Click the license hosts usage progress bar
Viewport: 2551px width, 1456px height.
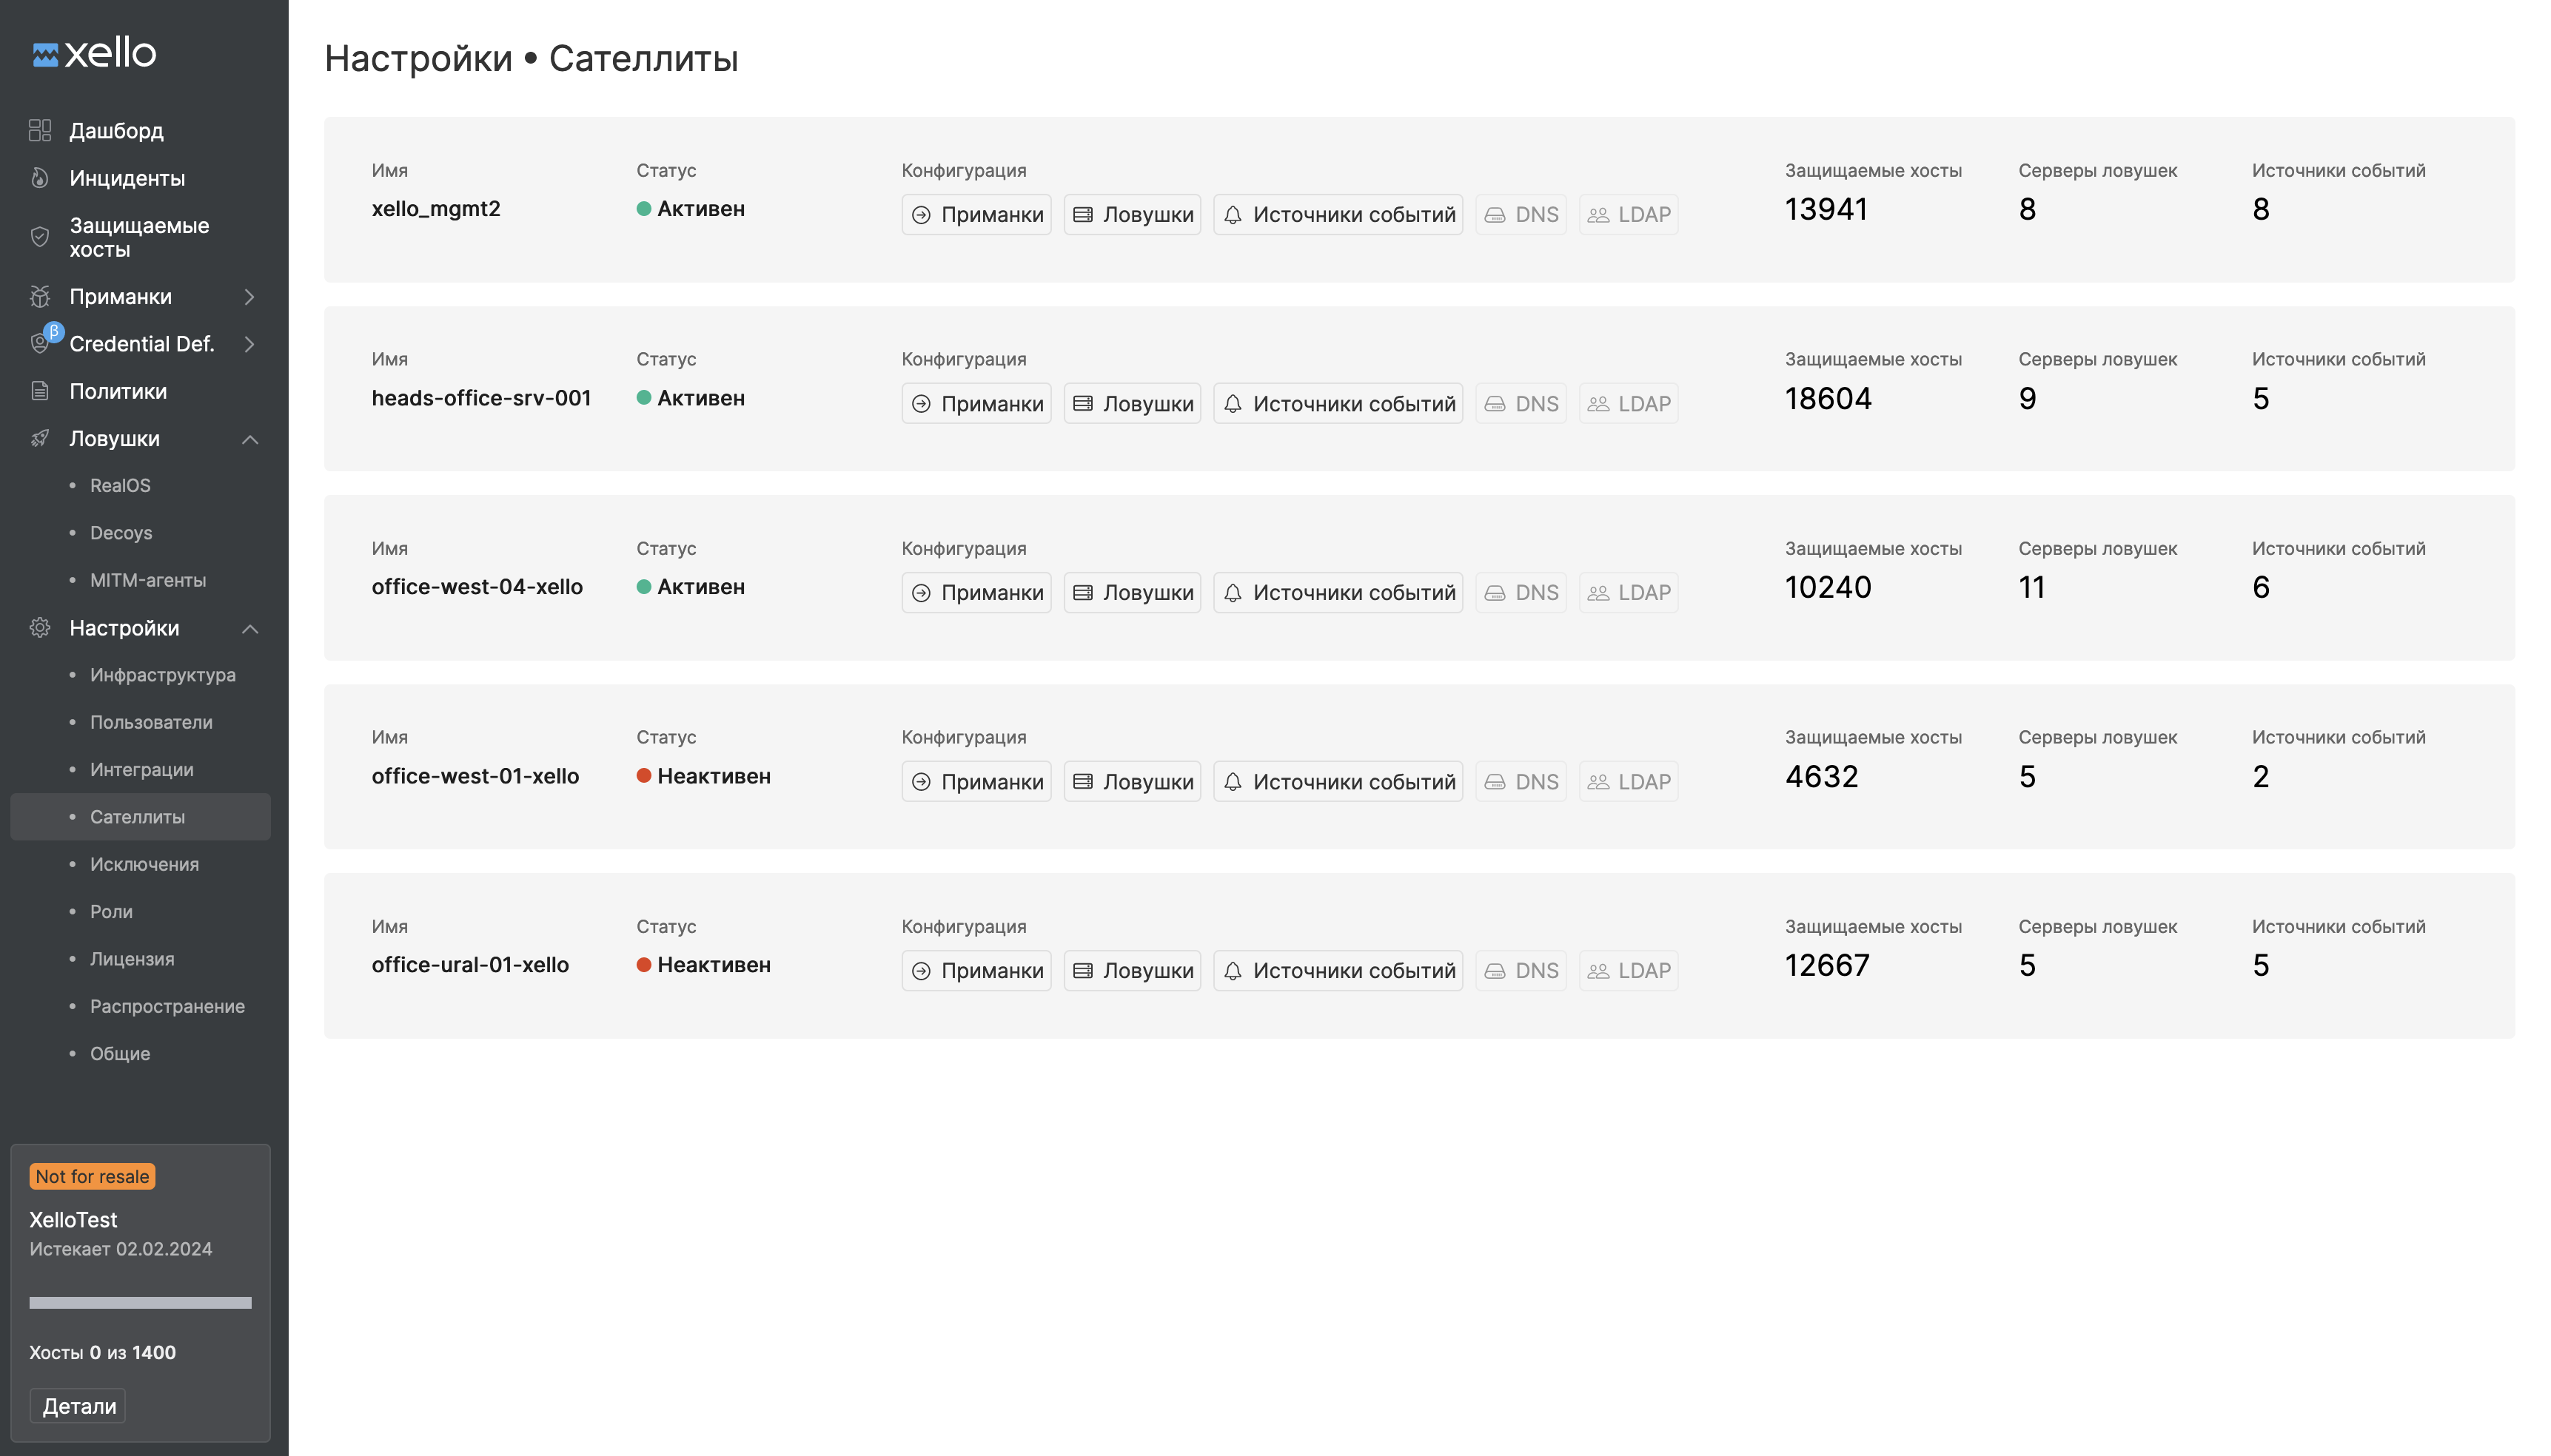(140, 1302)
